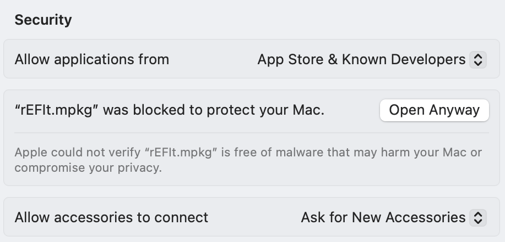This screenshot has height=242, width=505.
Task: Click the "Apple could not verify" malware description
Action: tap(248, 152)
